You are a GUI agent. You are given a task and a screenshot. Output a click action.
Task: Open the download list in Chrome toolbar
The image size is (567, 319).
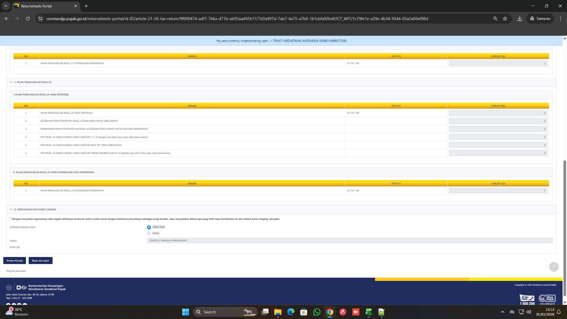[x=519, y=18]
